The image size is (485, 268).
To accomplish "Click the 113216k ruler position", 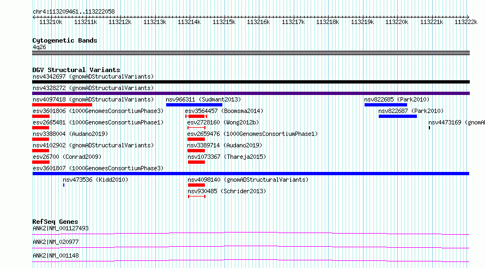I will click(258, 22).
